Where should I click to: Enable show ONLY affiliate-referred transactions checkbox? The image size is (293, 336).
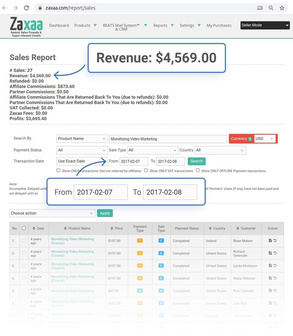pyautogui.click(x=58, y=170)
